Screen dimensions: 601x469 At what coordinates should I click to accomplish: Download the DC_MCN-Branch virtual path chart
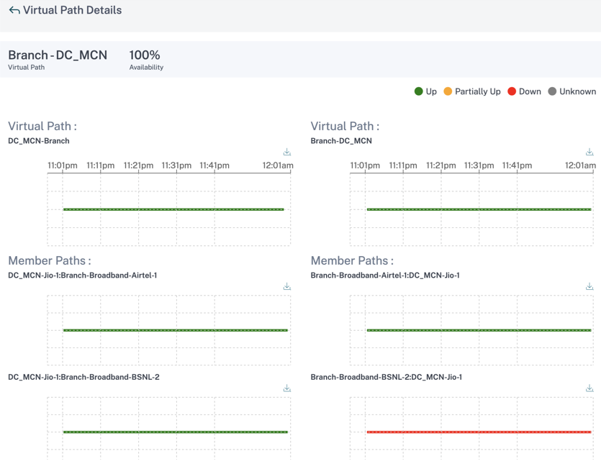(x=287, y=152)
